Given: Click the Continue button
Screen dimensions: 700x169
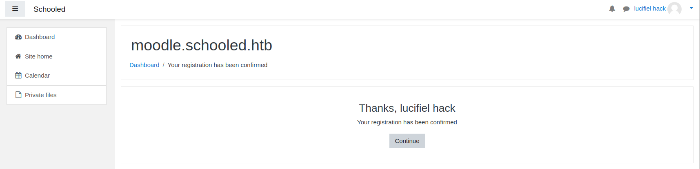Looking at the screenshot, I should click(407, 141).
